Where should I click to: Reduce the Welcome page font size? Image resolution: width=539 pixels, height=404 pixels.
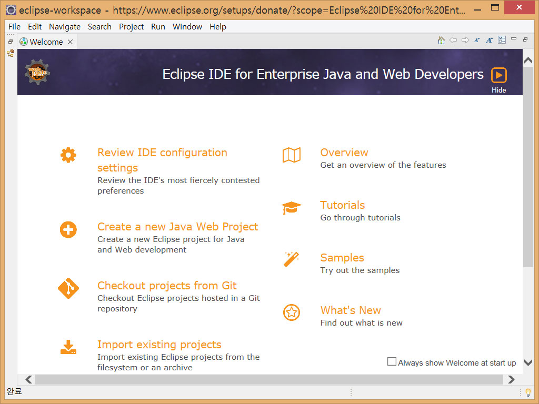click(477, 40)
